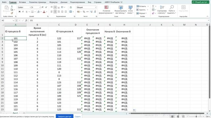This screenshot has width=211, height=118.
Task: Click the red font color A icon
Action: 44,12
